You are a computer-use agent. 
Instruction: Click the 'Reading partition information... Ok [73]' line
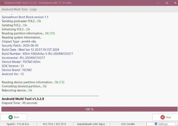coord(28,33)
